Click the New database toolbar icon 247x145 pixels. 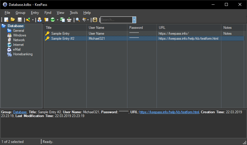click(x=6, y=20)
